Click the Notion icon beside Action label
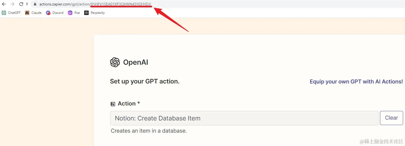This screenshot has width=405, height=146. [113, 104]
